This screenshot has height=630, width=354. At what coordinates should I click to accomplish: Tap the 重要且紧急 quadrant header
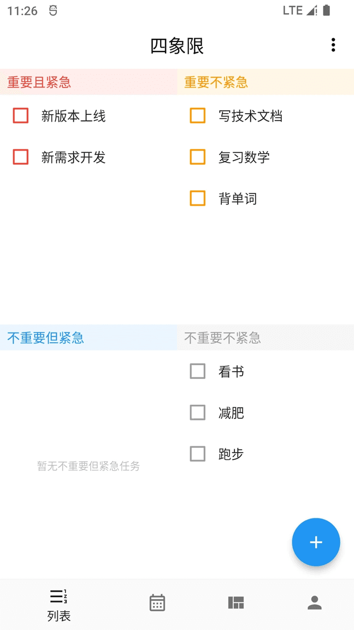pos(37,82)
